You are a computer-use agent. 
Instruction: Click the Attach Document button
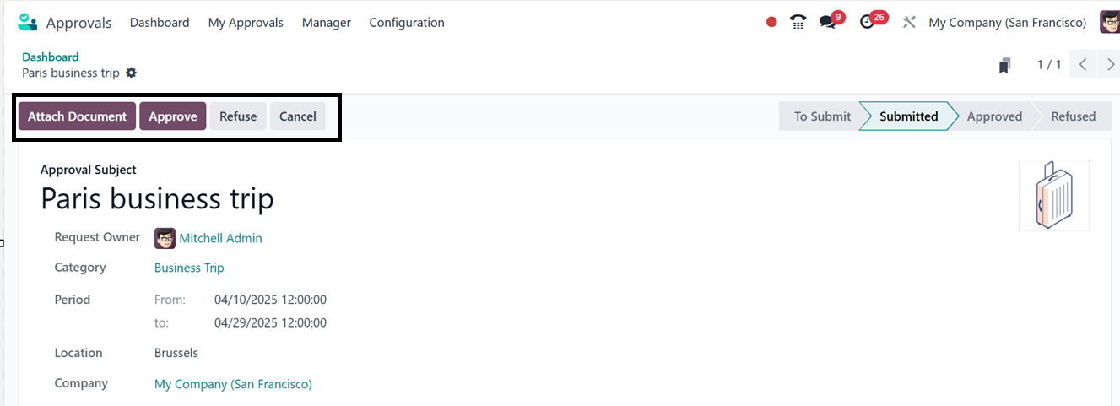pyautogui.click(x=77, y=116)
